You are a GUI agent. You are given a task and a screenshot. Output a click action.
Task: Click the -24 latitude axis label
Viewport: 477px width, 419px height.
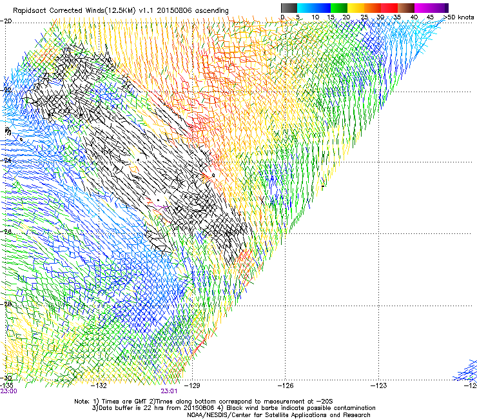(x=6, y=160)
